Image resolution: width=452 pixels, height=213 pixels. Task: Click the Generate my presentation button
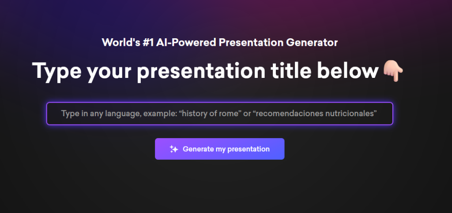click(220, 149)
